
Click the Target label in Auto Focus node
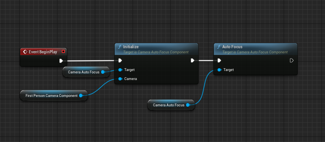[x=229, y=70]
